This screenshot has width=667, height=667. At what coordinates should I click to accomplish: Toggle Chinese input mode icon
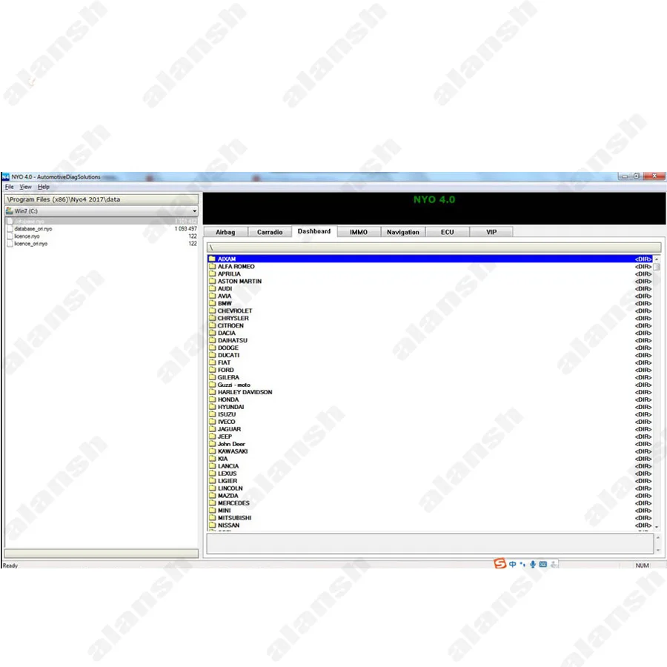click(513, 564)
